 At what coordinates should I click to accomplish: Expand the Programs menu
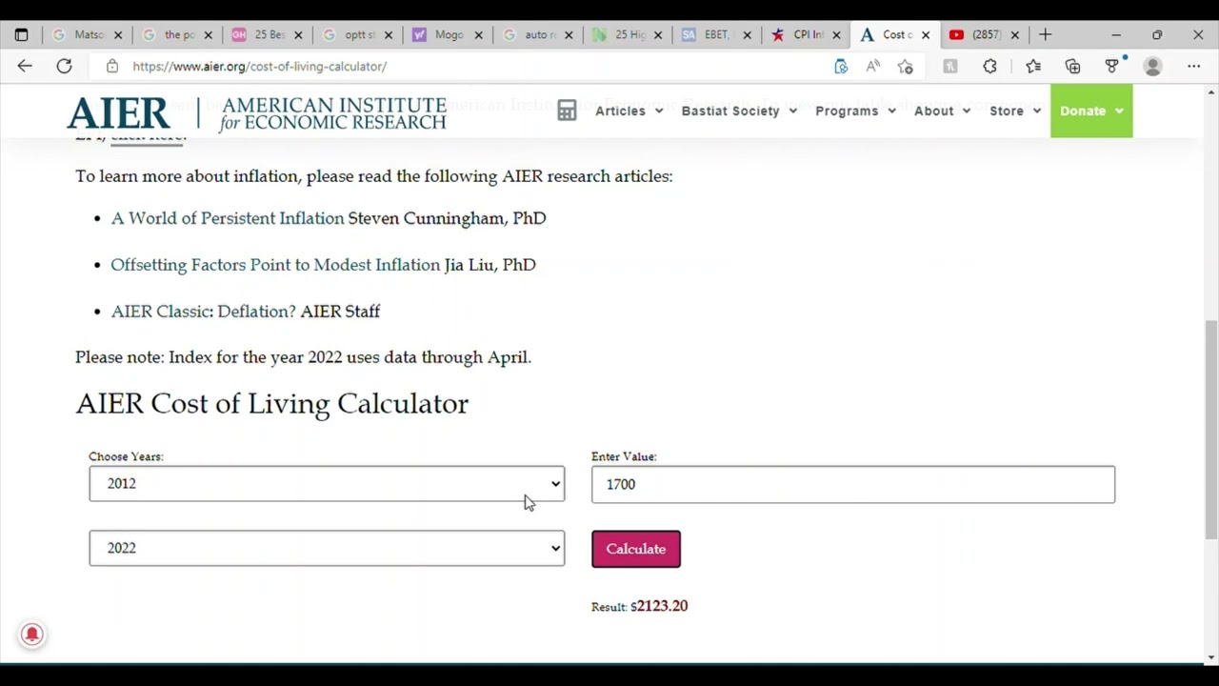click(855, 111)
